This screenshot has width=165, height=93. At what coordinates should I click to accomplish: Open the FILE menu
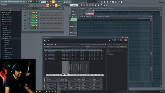[x=2, y=2]
